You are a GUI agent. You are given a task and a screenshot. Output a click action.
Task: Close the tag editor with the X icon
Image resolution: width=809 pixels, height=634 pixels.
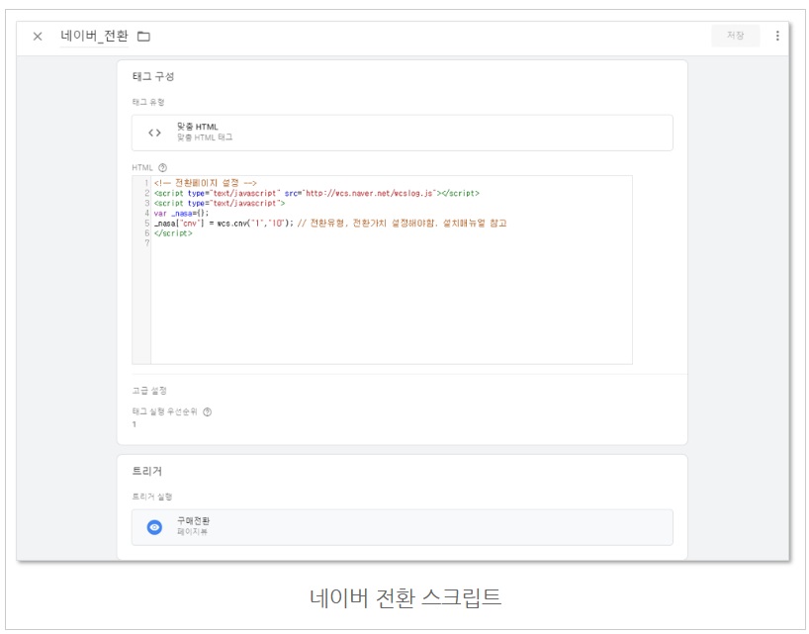click(38, 37)
